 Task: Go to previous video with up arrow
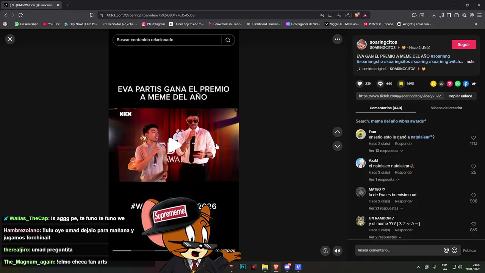(337, 132)
